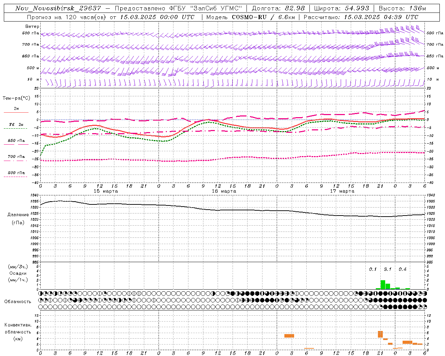445x356 pixels.
Task: Click the 'Тем-ра(°C)' temperature label
Action: tap(16, 98)
